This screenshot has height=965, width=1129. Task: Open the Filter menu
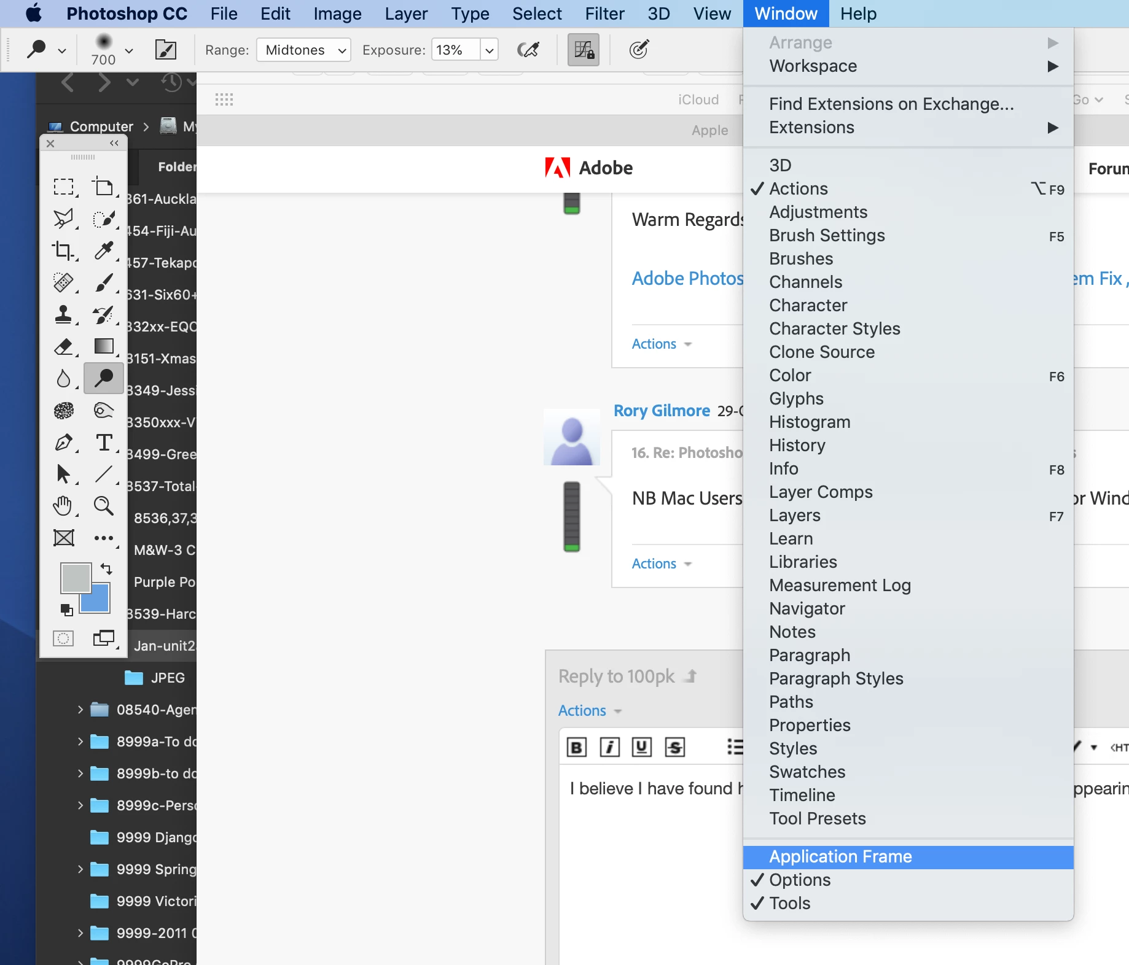pyautogui.click(x=604, y=14)
